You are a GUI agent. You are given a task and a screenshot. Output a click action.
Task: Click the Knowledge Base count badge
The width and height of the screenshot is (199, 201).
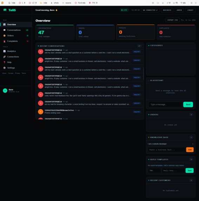[191, 137]
